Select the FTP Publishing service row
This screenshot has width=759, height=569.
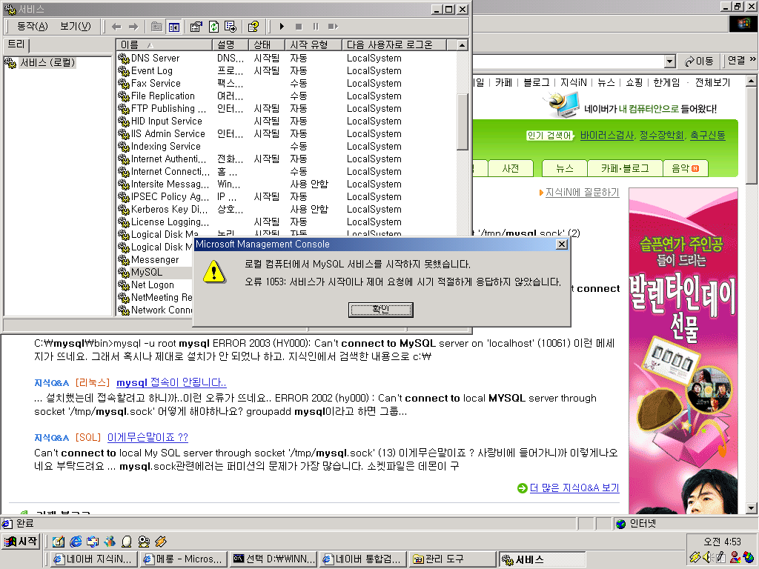click(x=287, y=108)
